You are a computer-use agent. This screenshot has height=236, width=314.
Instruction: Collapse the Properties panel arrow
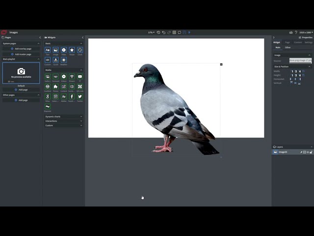tap(274, 37)
